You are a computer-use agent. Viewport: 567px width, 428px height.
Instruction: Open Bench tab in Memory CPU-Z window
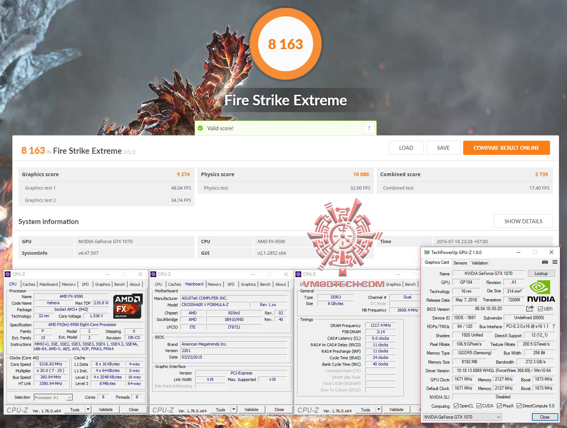[410, 284]
